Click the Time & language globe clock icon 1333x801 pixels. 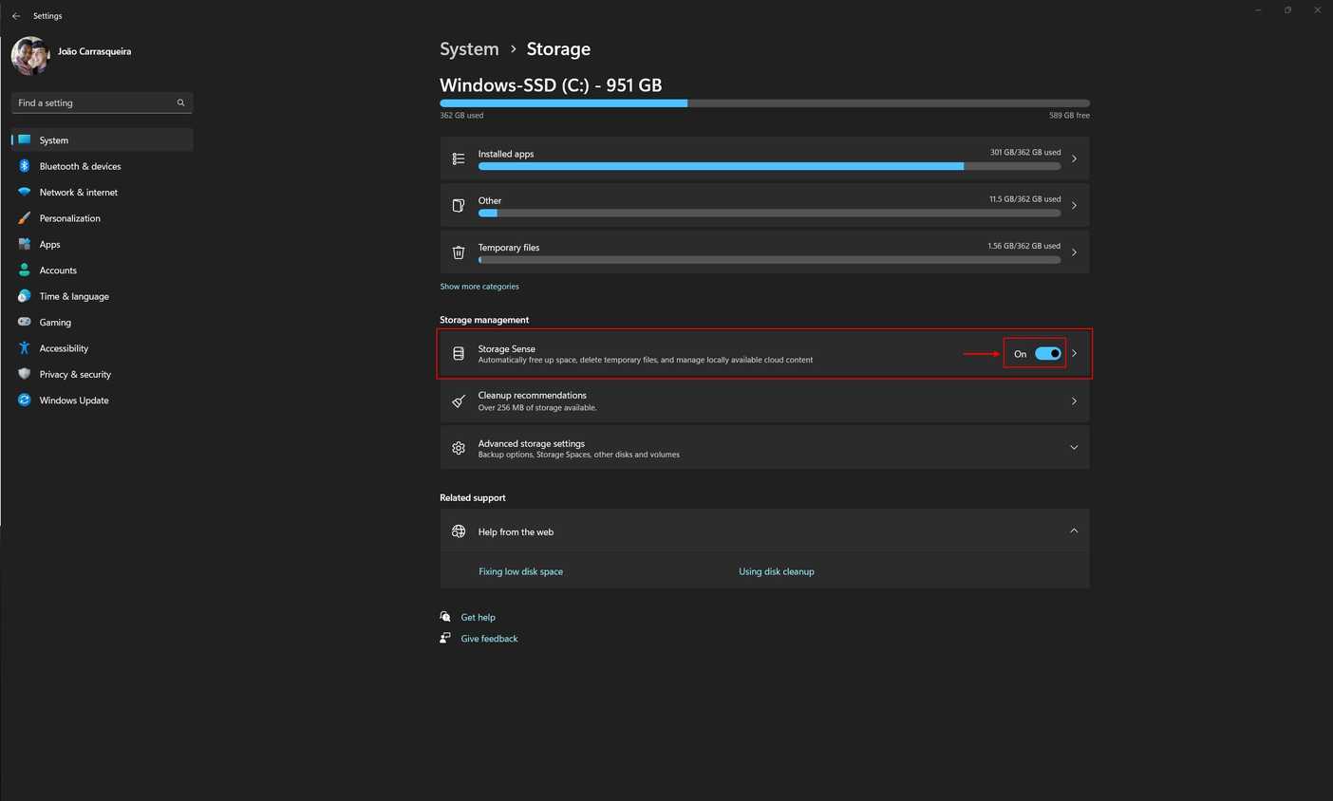click(x=25, y=296)
